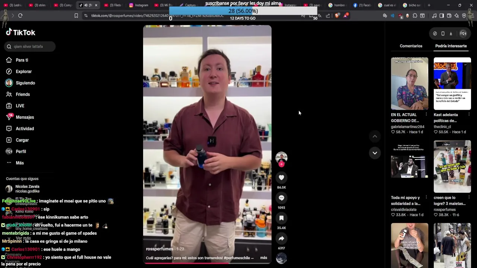Open gabrielamartinez284 profile link

407,127
